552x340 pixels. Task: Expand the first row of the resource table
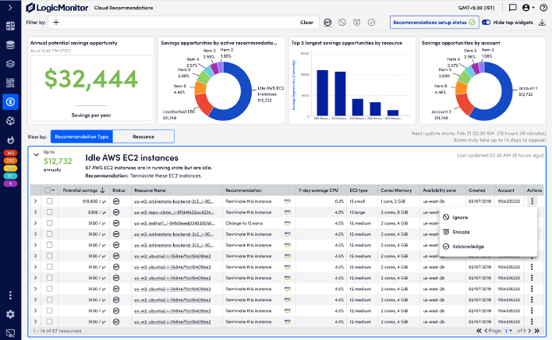coord(35,201)
